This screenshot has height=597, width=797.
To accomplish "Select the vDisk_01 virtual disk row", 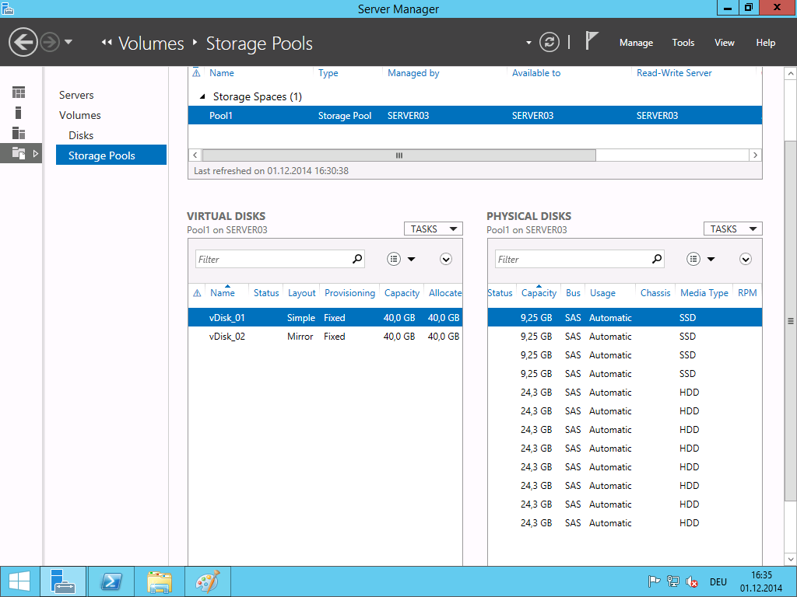I will (x=325, y=318).
